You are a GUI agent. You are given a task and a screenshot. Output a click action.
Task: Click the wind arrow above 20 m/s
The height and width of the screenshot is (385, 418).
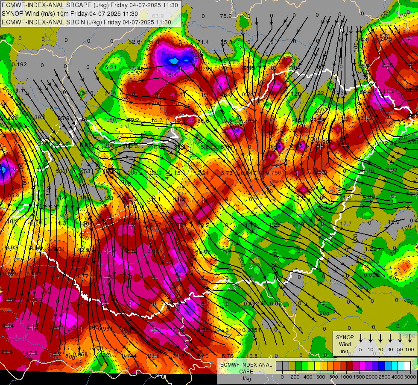tap(380, 338)
